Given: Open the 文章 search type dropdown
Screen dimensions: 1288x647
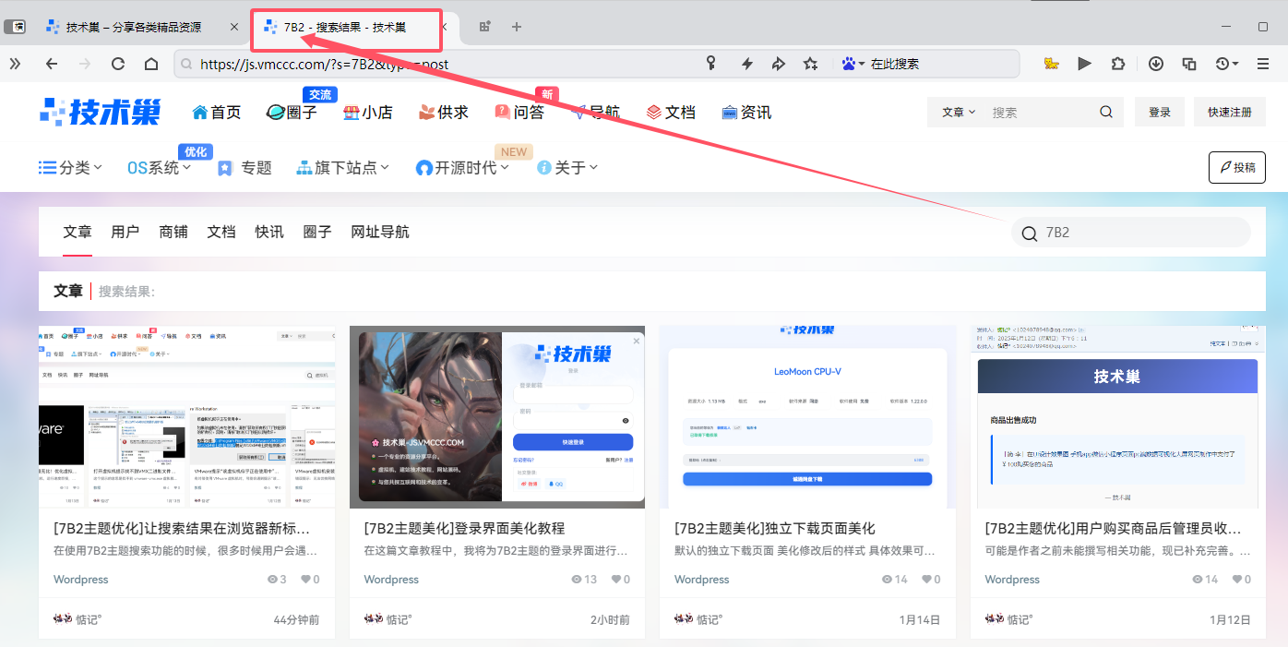Looking at the screenshot, I should 959,113.
